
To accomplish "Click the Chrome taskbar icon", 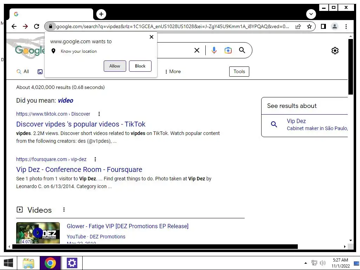I will point(50,263).
